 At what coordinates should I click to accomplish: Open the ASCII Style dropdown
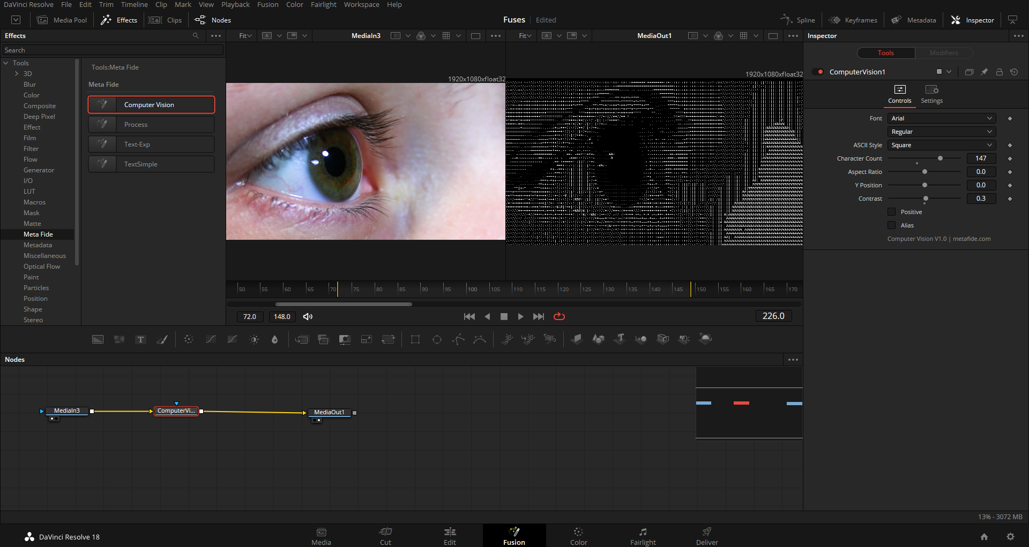(x=942, y=145)
